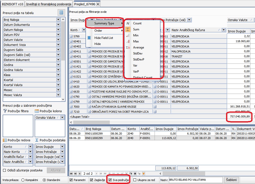Click the add record plus icon
Viewport: 255px width, 184px height.
[110, 174]
